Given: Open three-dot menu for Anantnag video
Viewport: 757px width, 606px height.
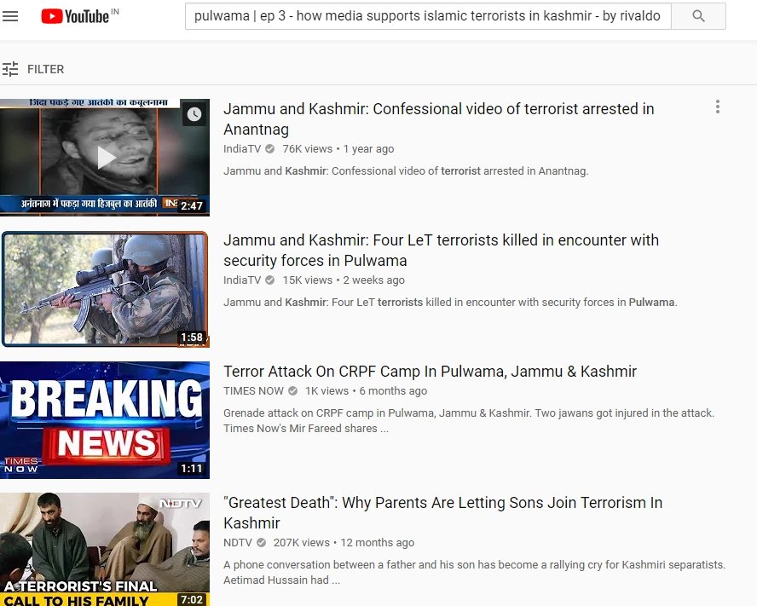Looking at the screenshot, I should tap(718, 107).
